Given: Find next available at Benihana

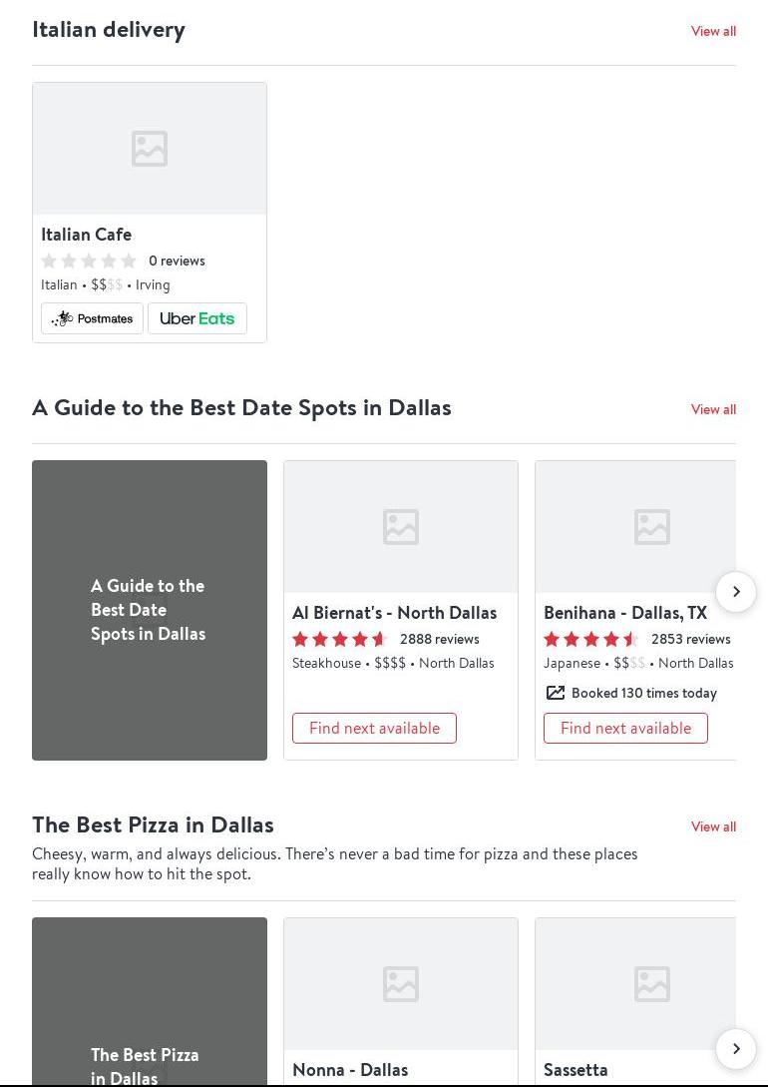Looking at the screenshot, I should (625, 728).
